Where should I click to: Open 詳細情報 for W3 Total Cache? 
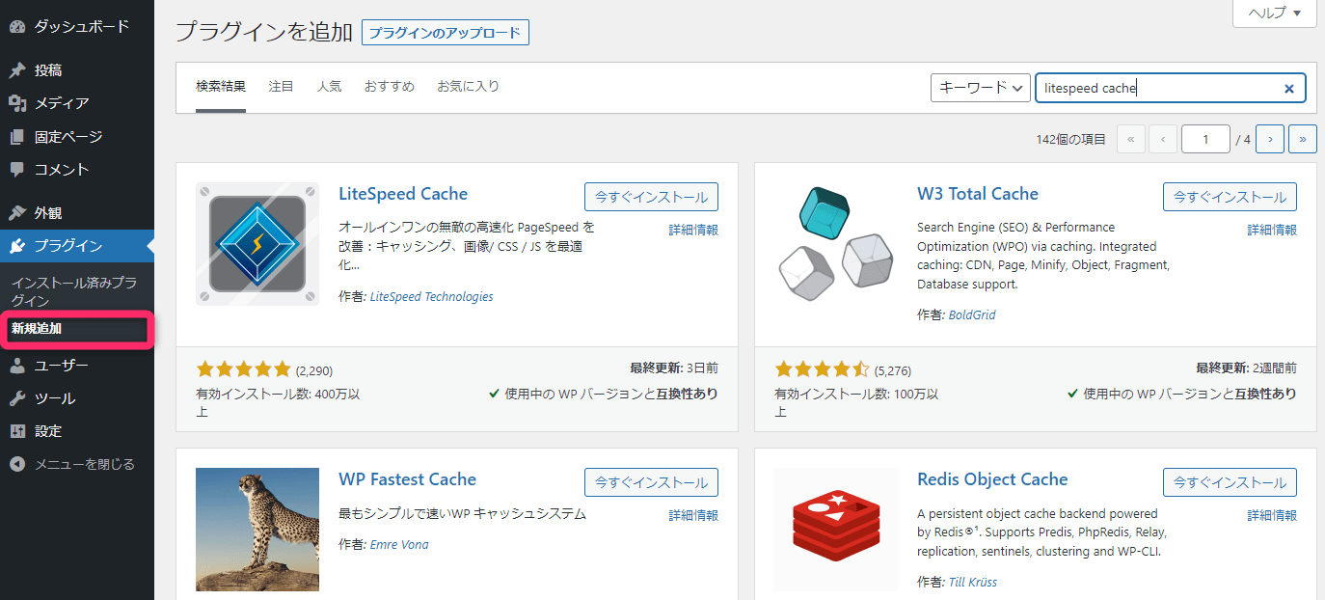click(x=1273, y=230)
